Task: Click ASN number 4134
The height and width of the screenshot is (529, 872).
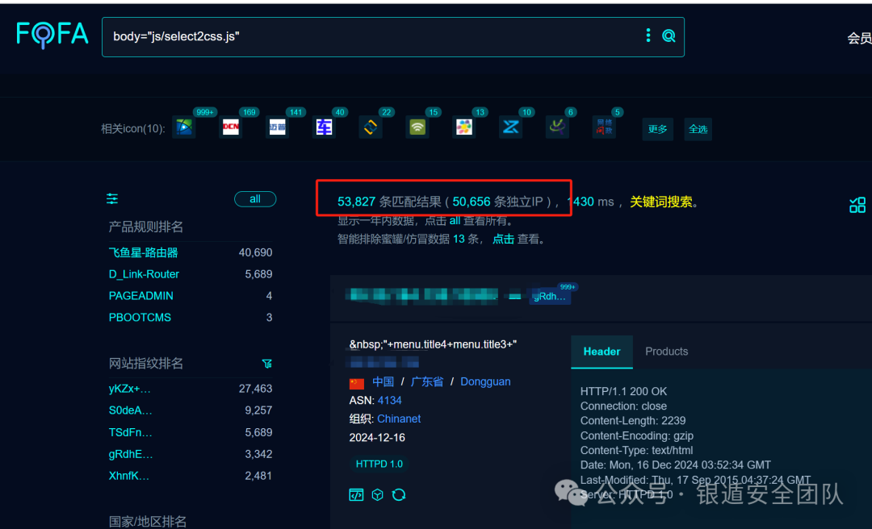Action: (x=389, y=400)
